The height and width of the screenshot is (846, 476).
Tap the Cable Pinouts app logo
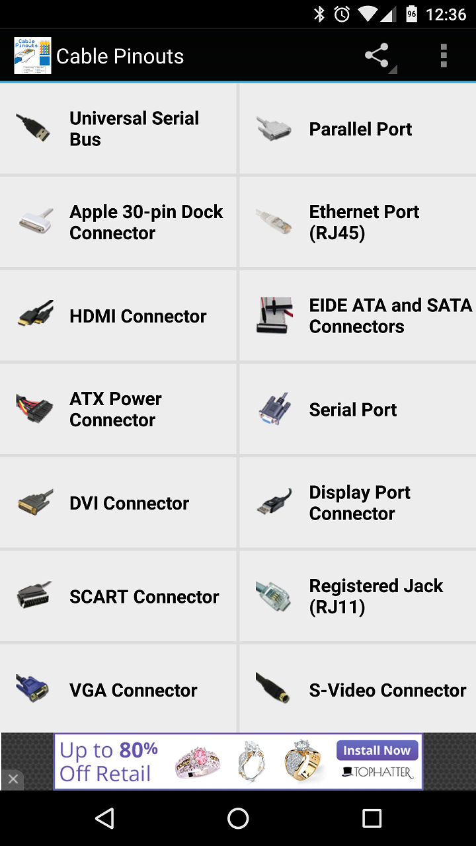[32, 56]
